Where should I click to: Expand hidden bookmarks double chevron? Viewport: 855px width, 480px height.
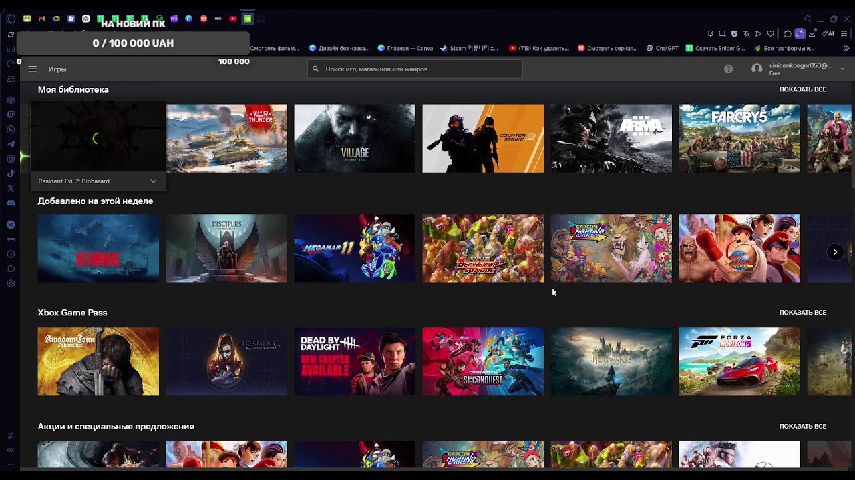pos(847,48)
